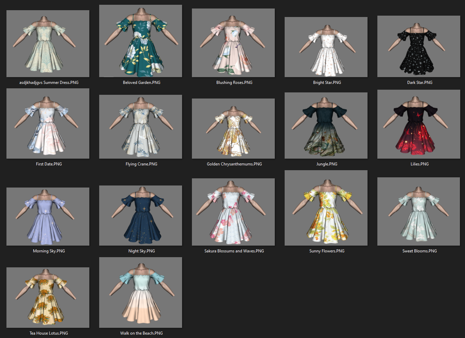465x338 pixels.
Task: Click the filename label Tea House Lotus.PNG
Action: click(x=49, y=333)
